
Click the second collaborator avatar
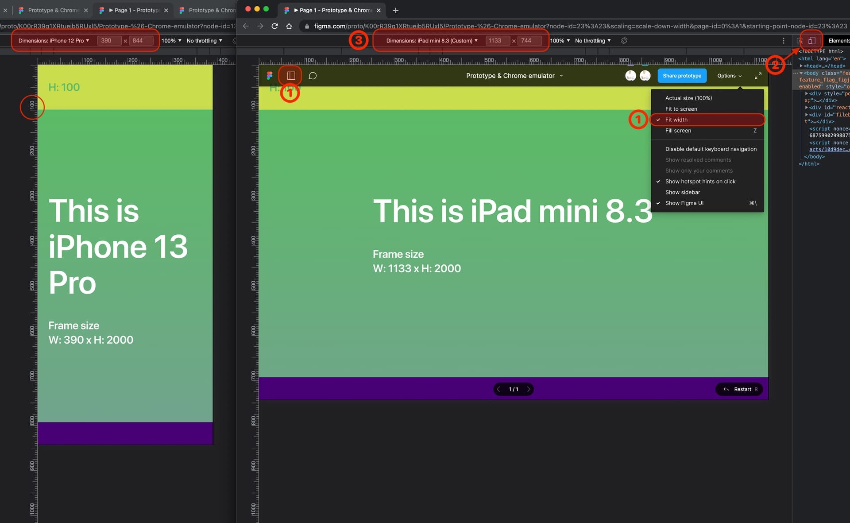[x=645, y=76]
